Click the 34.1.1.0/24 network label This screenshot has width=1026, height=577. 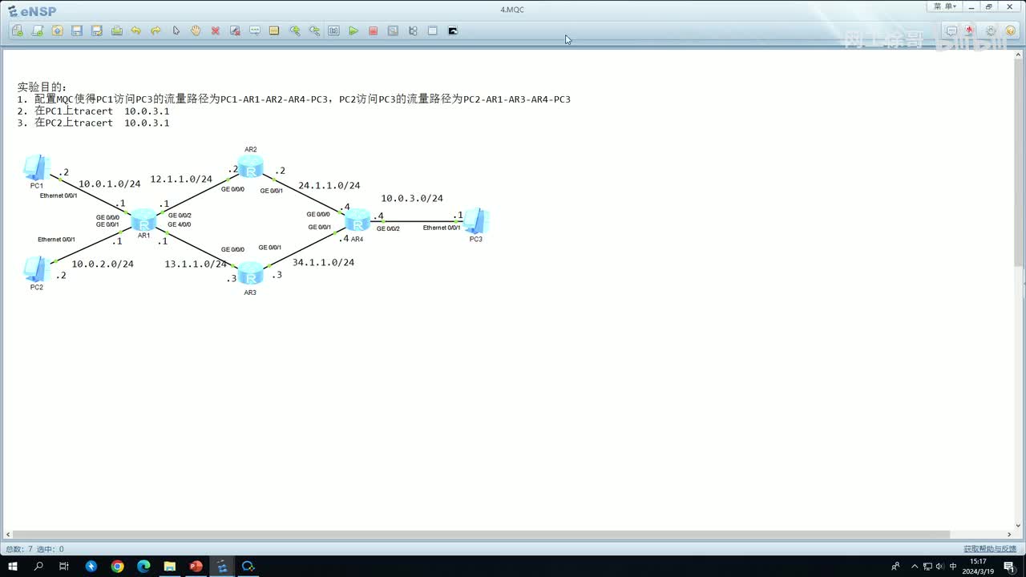tap(323, 263)
